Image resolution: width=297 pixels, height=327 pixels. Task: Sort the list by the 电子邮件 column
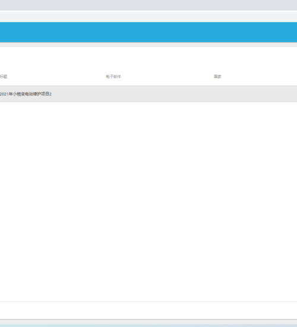click(113, 77)
